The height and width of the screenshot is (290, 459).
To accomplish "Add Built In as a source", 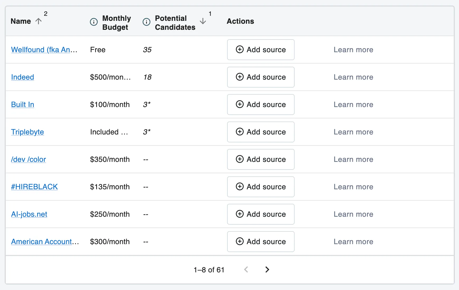I will click(261, 104).
